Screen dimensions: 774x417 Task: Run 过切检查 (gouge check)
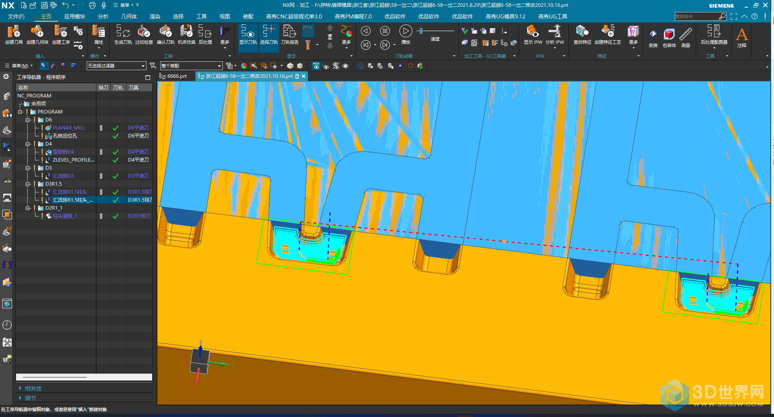[x=144, y=34]
